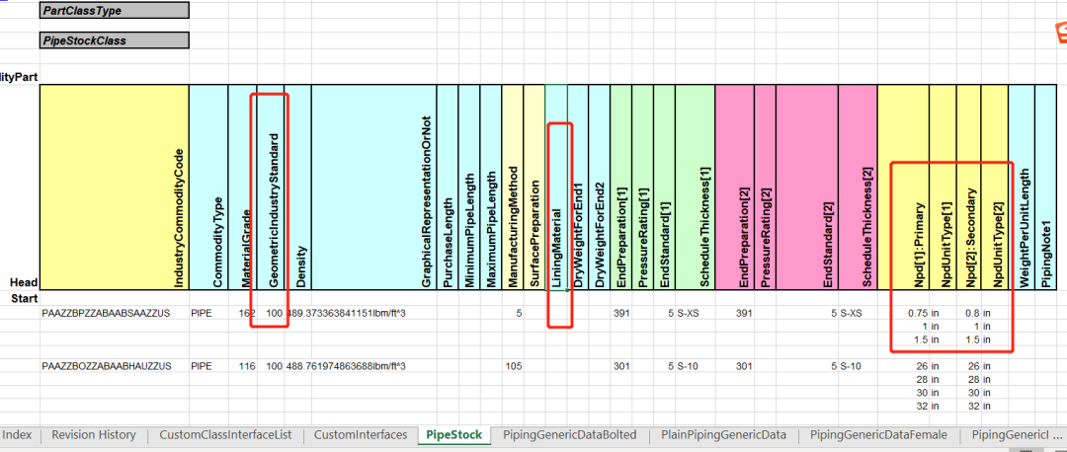
Task: Click the 488.761974863688lbm/ft^3 density cell
Action: pos(347,366)
